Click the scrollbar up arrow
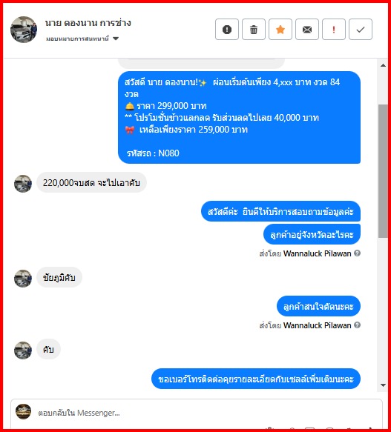Screen dimensions: 391x432 [x=383, y=65]
